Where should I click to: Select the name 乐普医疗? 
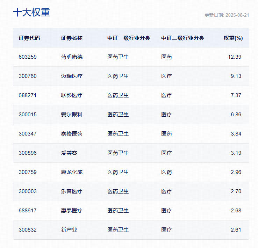click(x=72, y=191)
